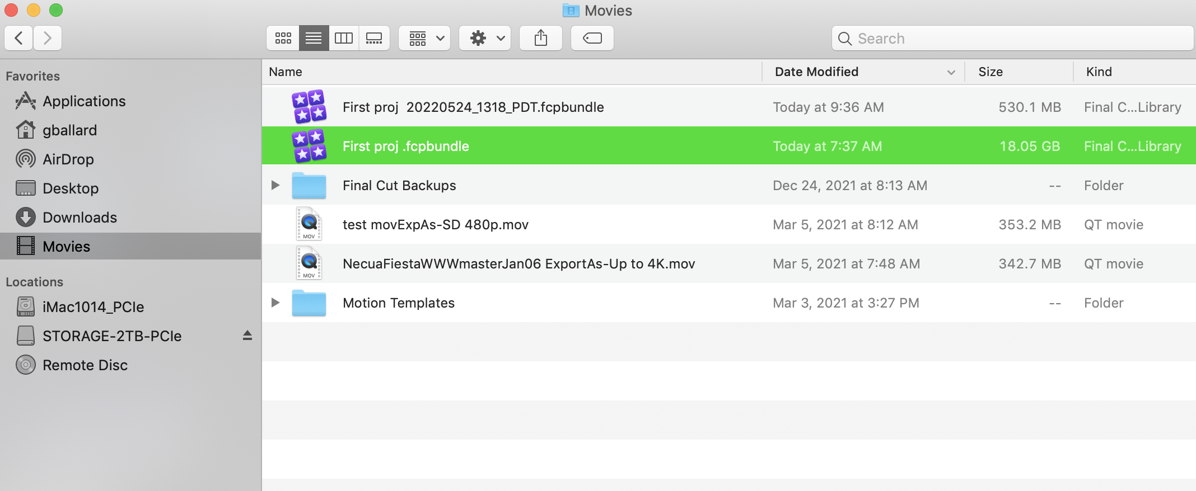
Task: Click the Share button in the toolbar
Action: (540, 38)
